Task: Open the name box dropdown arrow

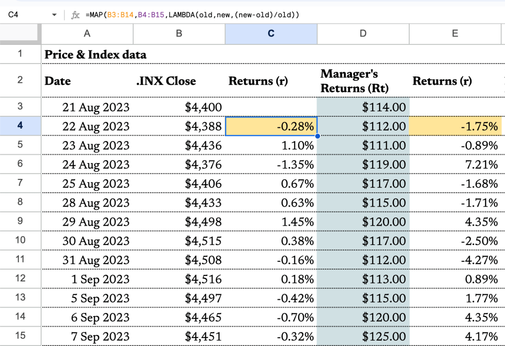Action: pyautogui.click(x=54, y=15)
